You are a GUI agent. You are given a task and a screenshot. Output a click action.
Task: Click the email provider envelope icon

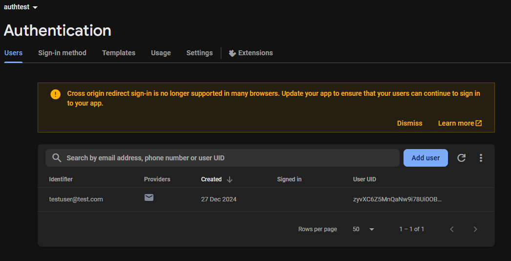(149, 198)
